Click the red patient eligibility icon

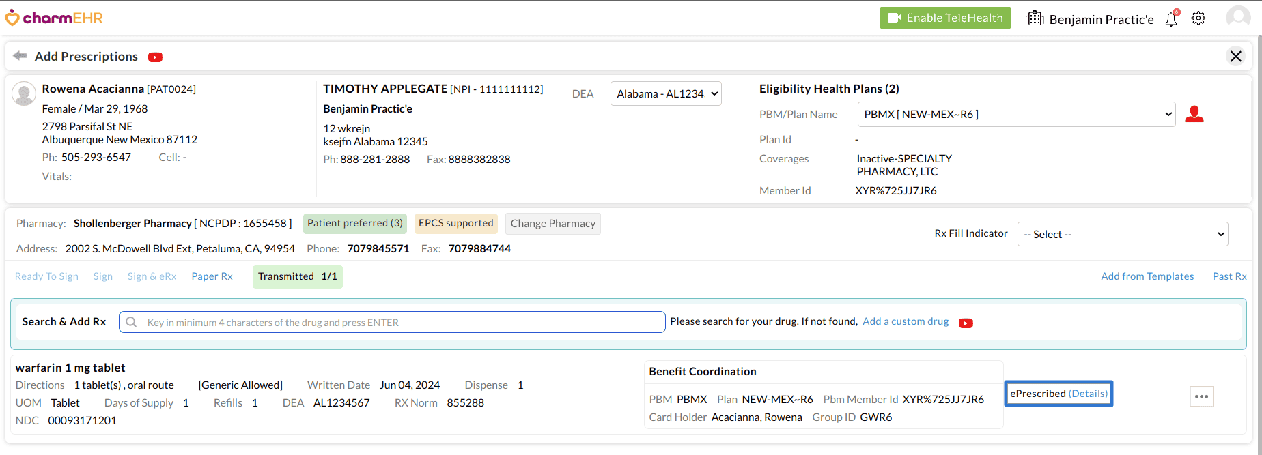(1194, 114)
